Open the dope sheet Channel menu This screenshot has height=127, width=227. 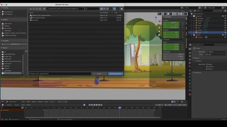pyautogui.click(x=40, y=102)
